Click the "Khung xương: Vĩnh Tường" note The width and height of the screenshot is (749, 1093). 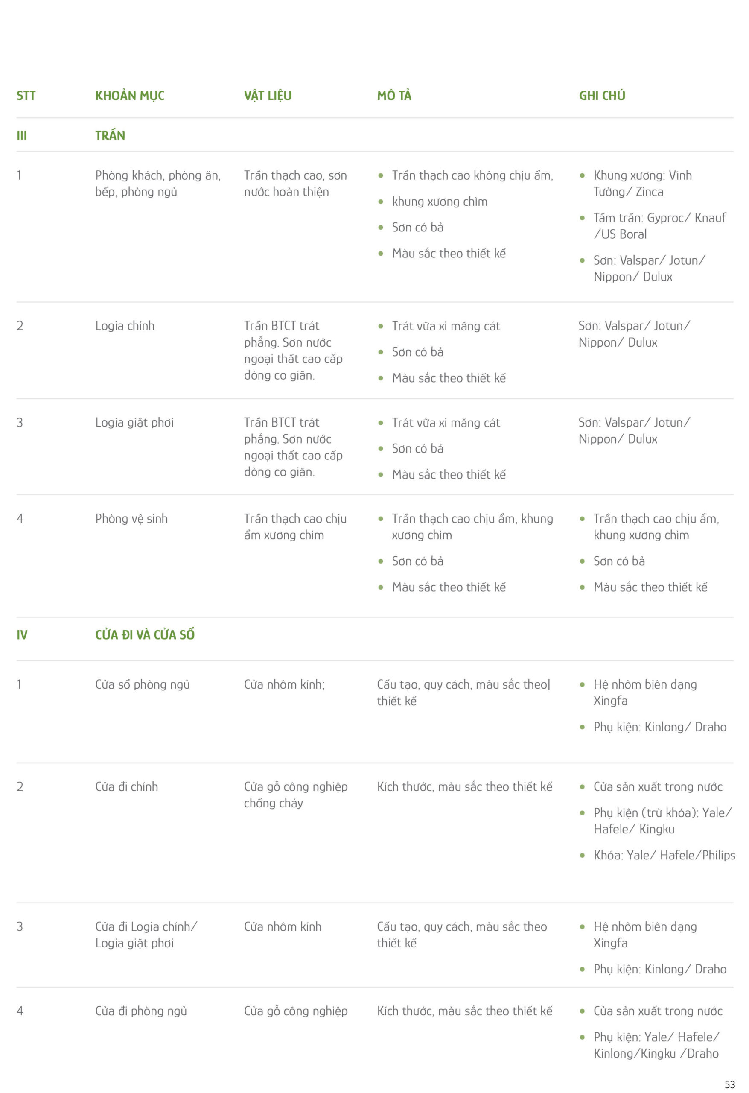click(x=642, y=175)
